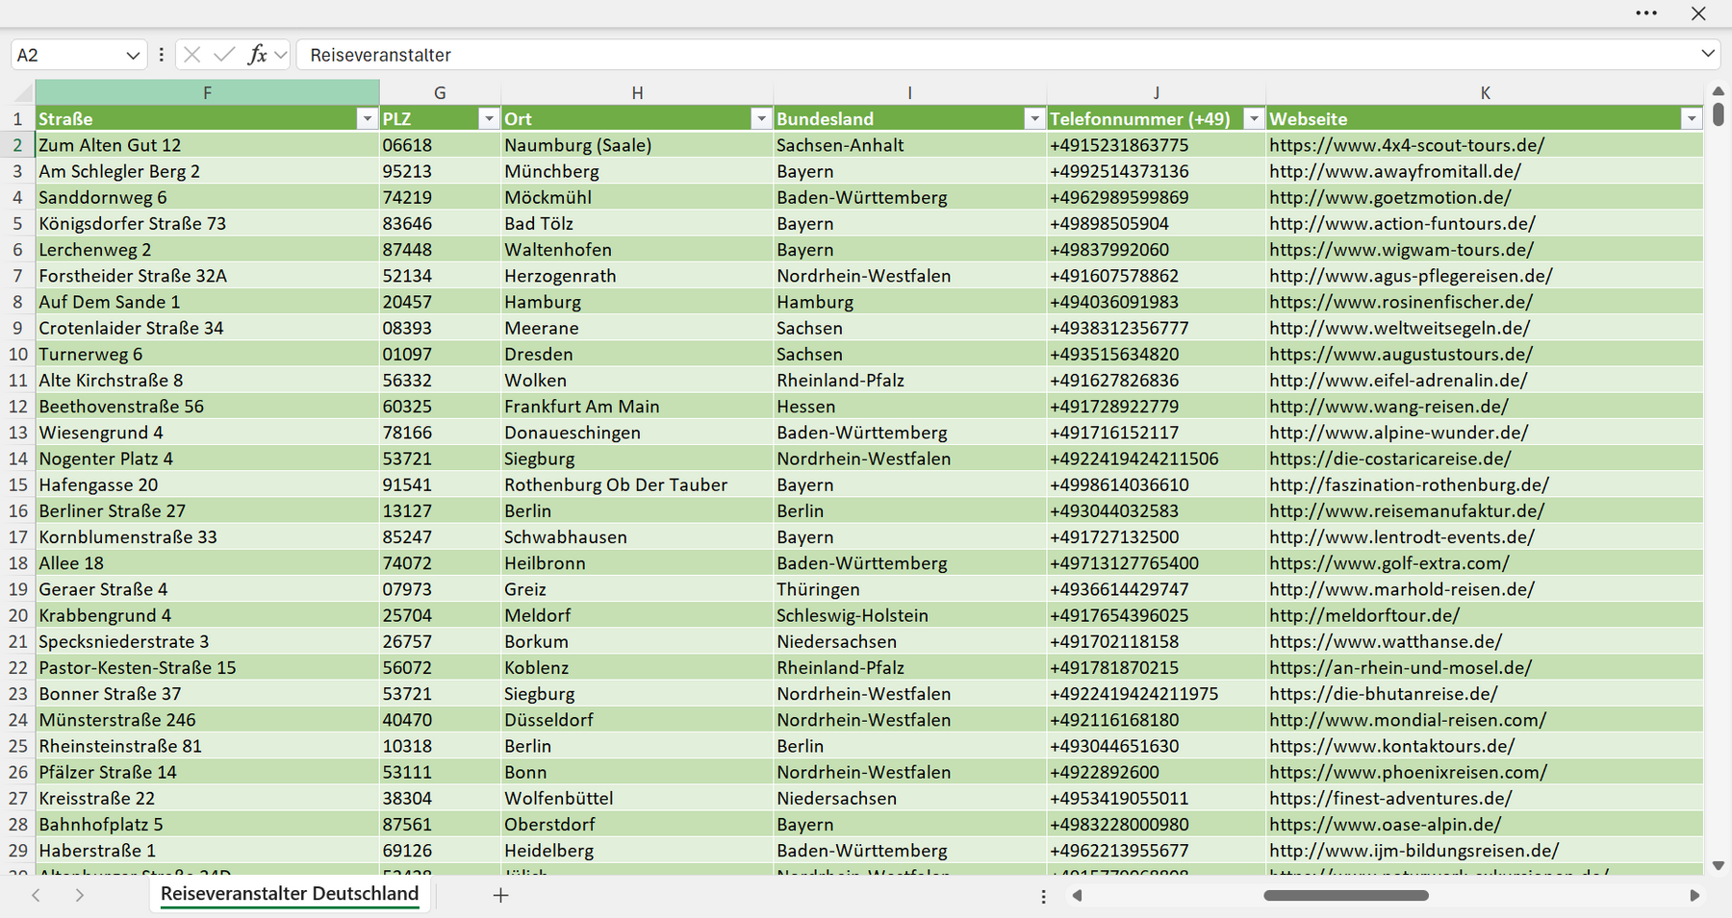Image resolution: width=1732 pixels, height=918 pixels.
Task: Select column K header
Action: coord(1485,92)
